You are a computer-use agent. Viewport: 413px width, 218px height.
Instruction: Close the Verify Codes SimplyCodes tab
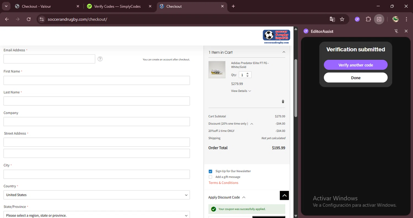pyautogui.click(x=150, y=6)
